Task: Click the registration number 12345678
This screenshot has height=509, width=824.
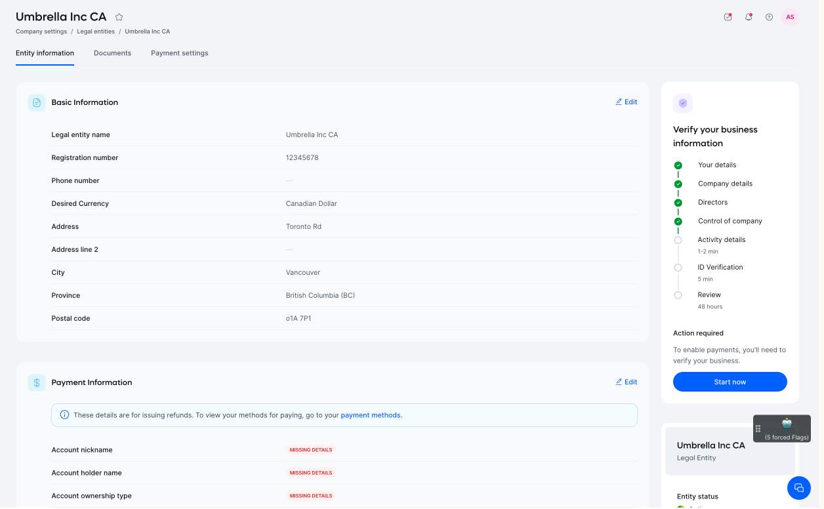Action: coord(302,157)
